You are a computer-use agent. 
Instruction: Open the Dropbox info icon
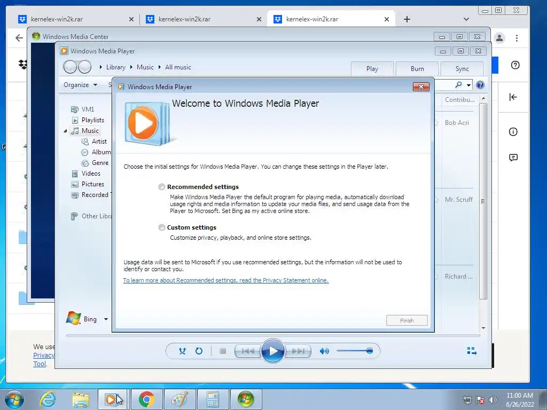[513, 132]
